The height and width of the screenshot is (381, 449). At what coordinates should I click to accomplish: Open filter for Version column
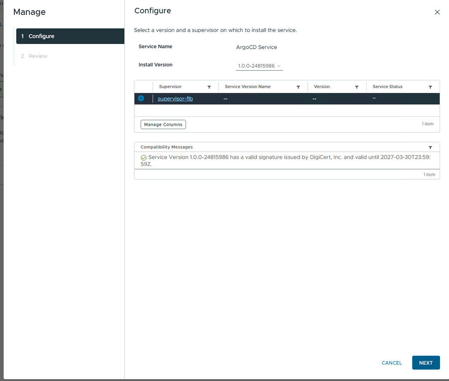[357, 87]
